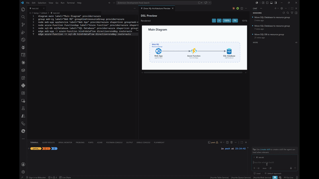Viewport: 319px width, 179px height.
Task: Search chat sessions
Action: click(x=287, y=13)
